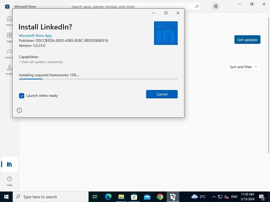Click the installation progress bar

[98, 79]
